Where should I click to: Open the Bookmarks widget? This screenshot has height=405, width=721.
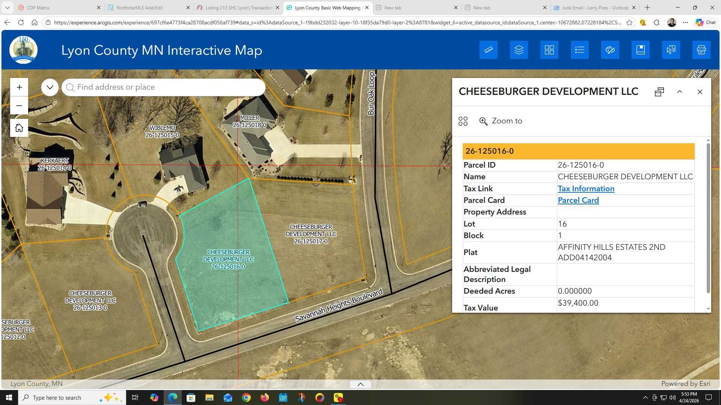[x=640, y=50]
